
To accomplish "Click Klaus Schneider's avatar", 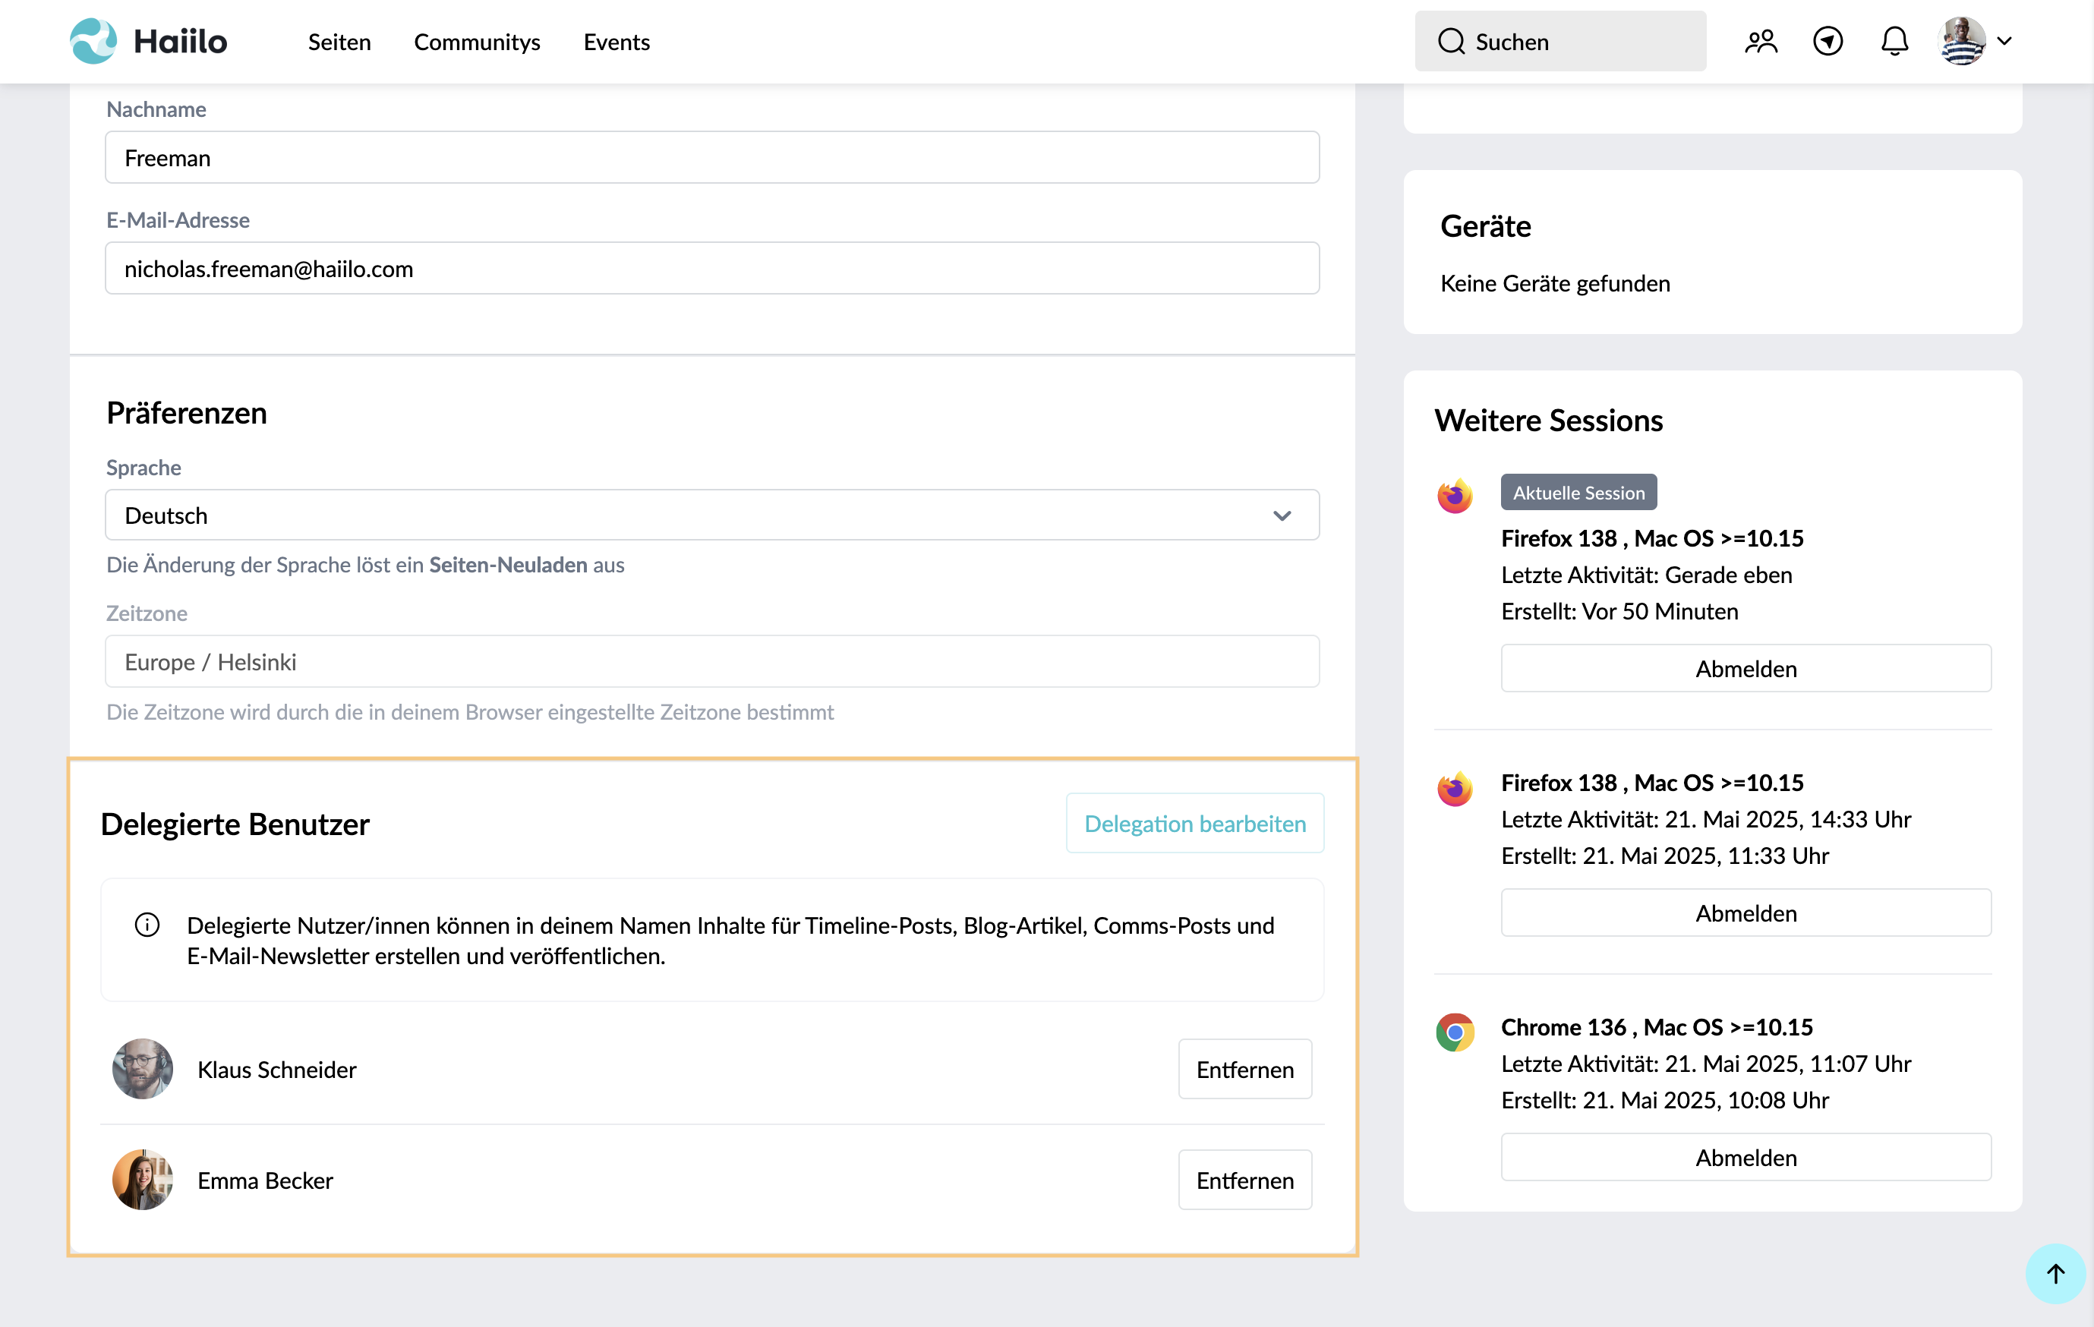I will click(x=142, y=1069).
